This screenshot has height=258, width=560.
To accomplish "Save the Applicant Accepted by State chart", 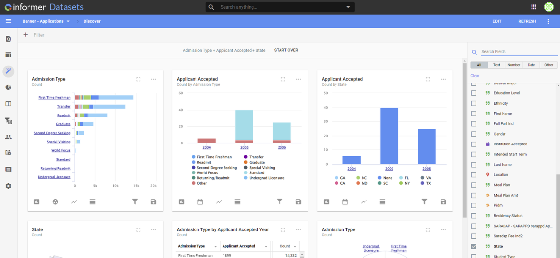I will 443,201.
